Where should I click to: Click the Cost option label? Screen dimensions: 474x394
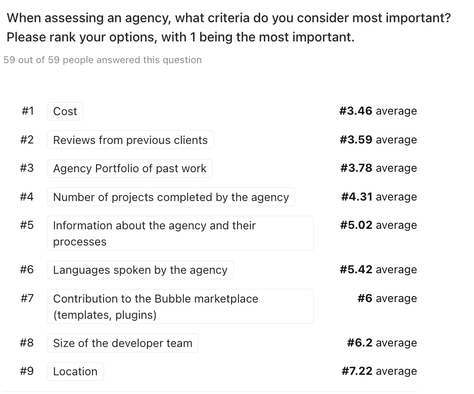(x=65, y=112)
